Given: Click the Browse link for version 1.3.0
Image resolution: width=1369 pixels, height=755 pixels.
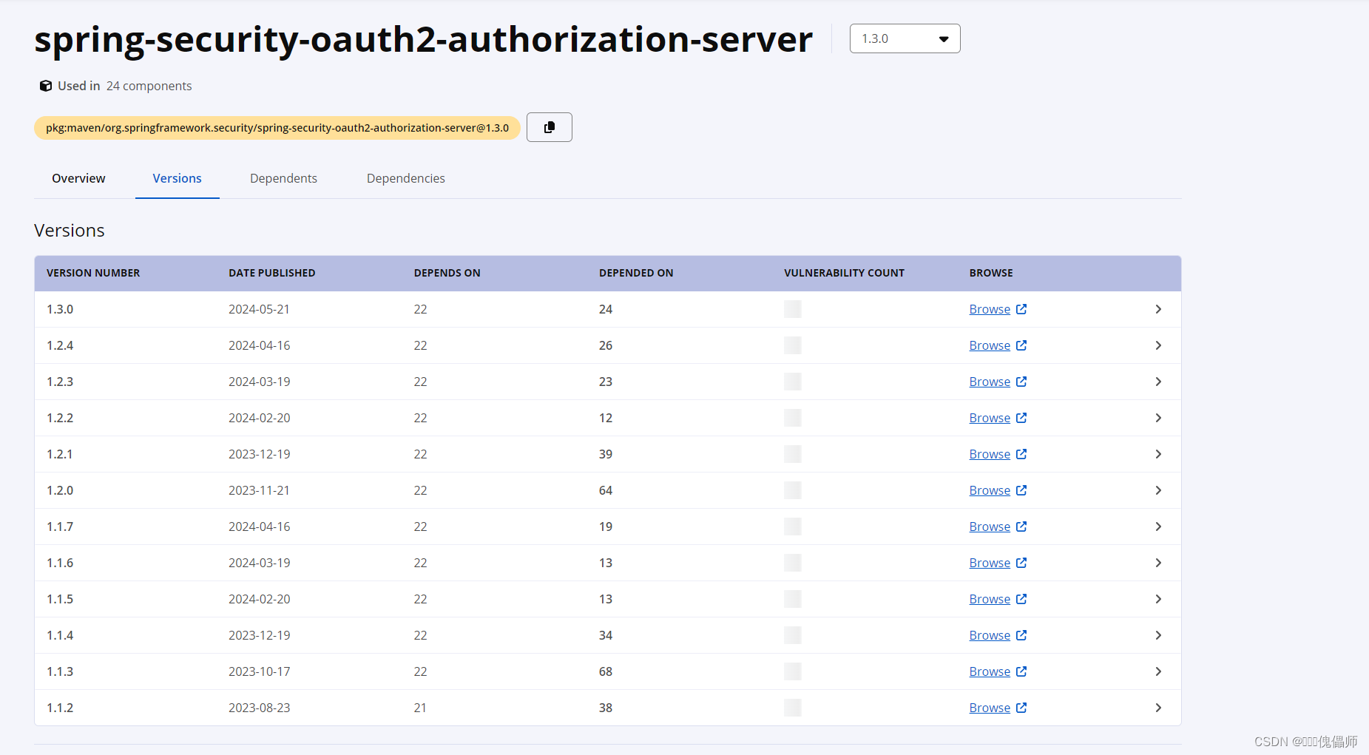Looking at the screenshot, I should point(990,309).
